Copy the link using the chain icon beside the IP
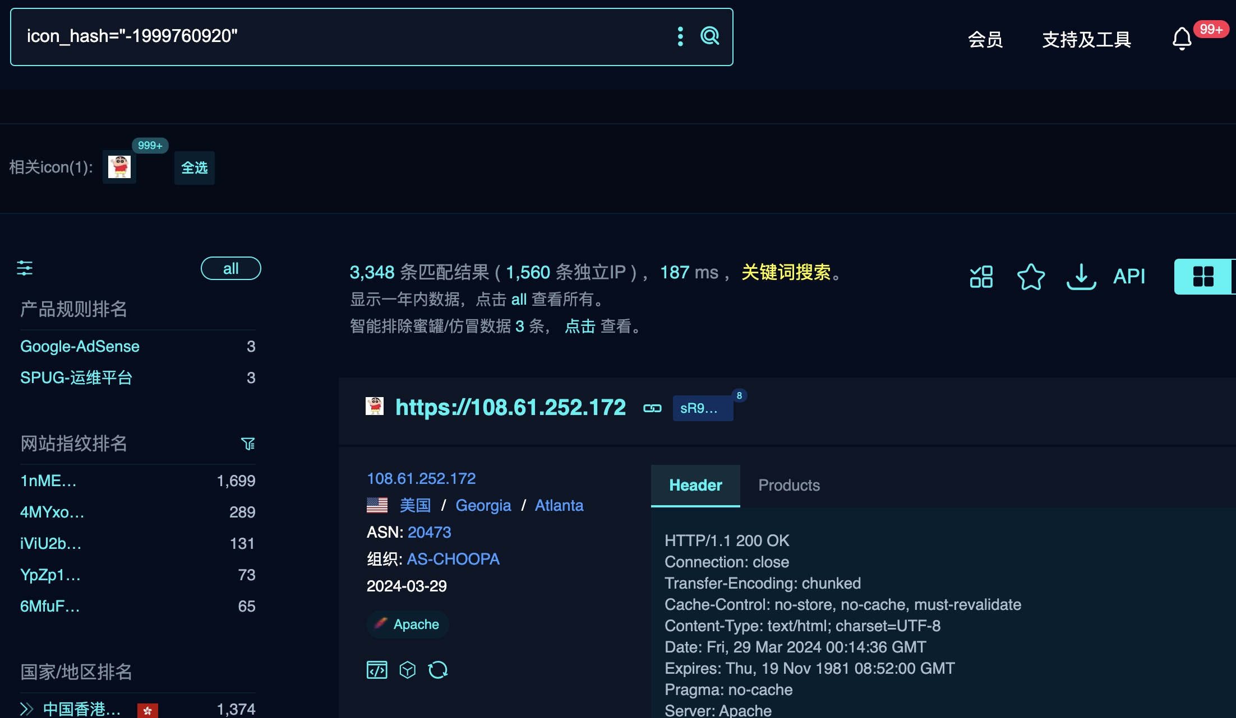This screenshot has width=1236, height=718. tap(652, 408)
